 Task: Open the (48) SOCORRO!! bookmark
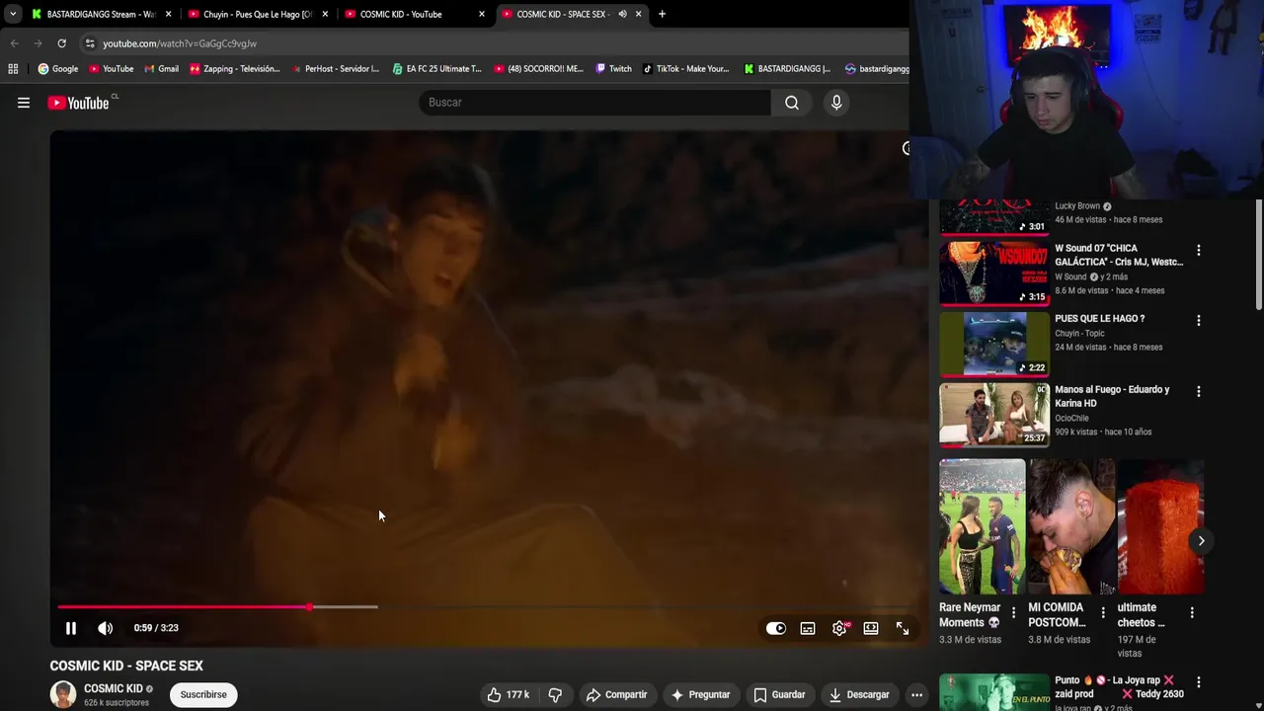538,69
